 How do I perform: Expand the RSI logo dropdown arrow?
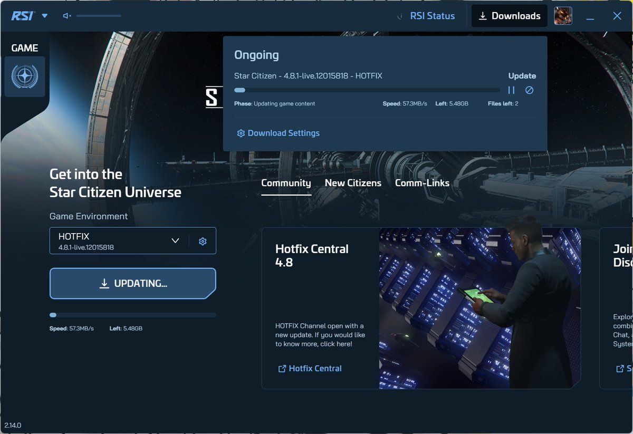click(45, 16)
